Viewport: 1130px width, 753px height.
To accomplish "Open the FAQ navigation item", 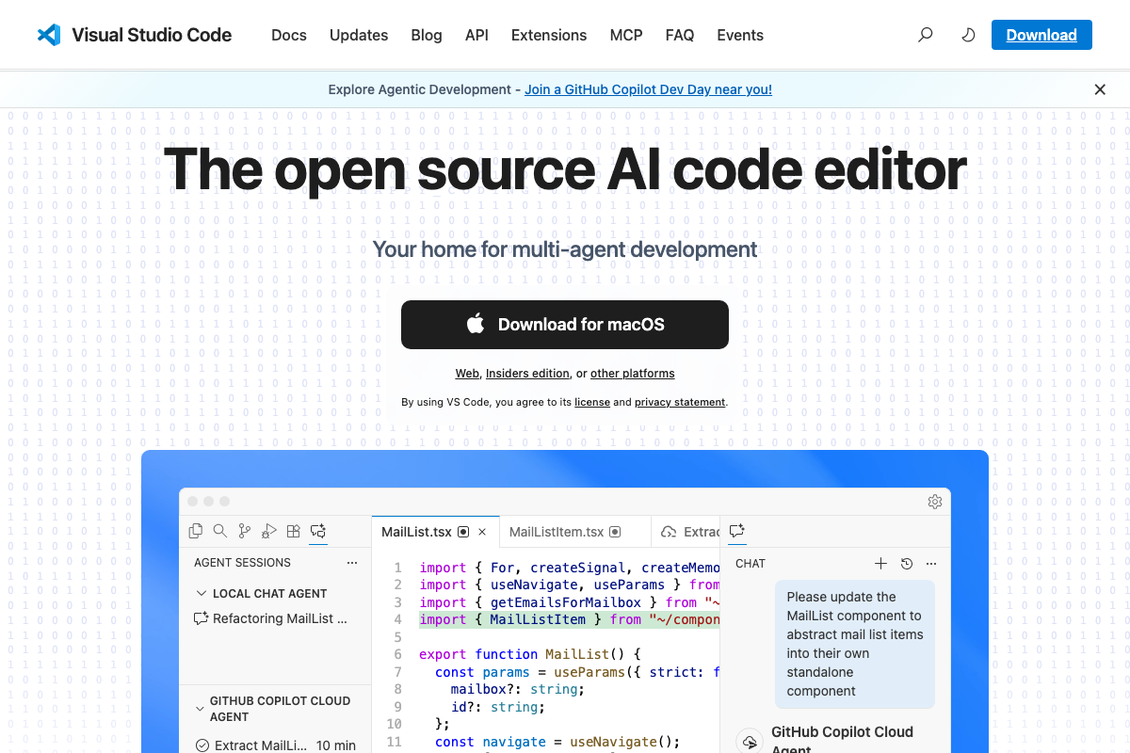I will [x=680, y=35].
